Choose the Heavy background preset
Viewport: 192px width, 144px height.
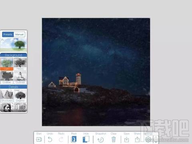tap(20, 64)
